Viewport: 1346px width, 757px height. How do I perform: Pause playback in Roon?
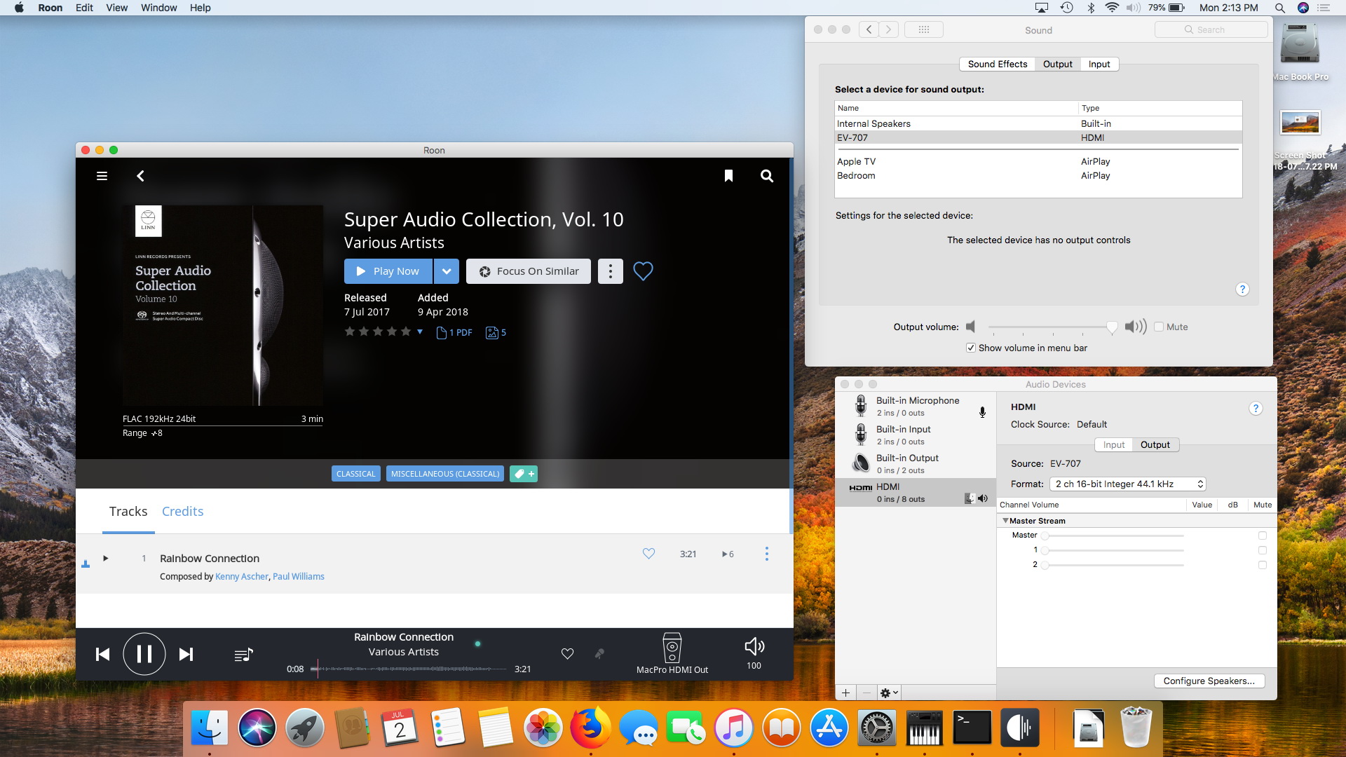[x=144, y=654]
